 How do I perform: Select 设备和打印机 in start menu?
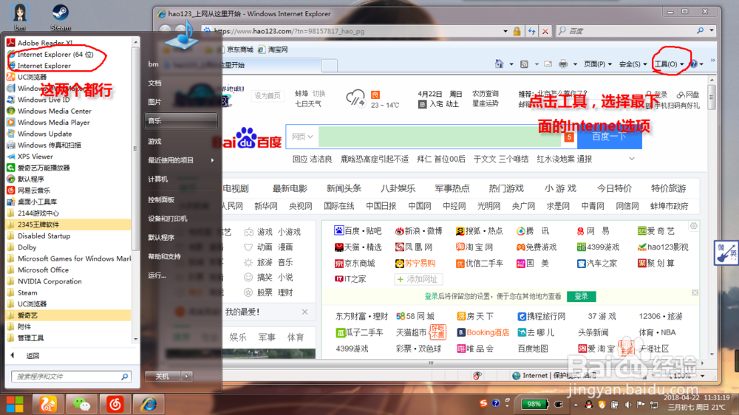(168, 219)
